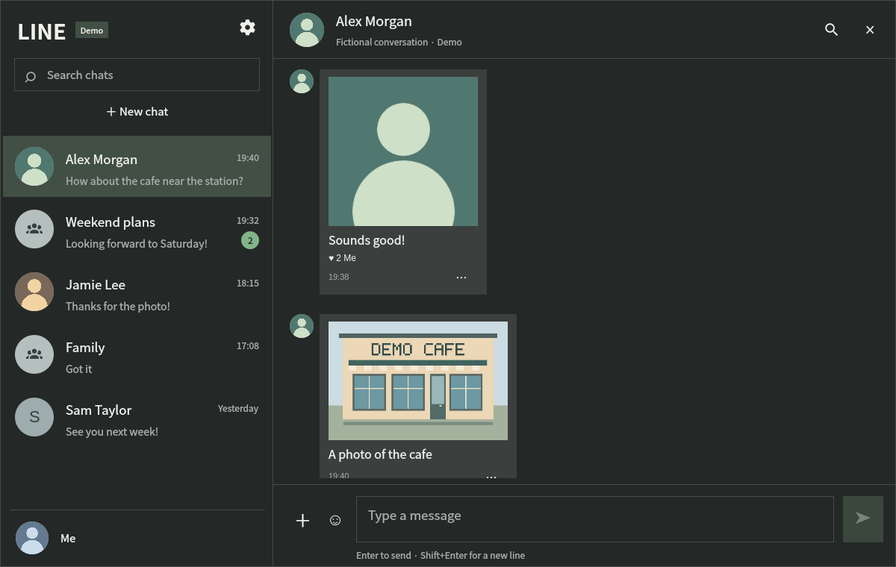Click the '♥ 2 Me' reaction
The image size is (896, 567).
(x=343, y=258)
